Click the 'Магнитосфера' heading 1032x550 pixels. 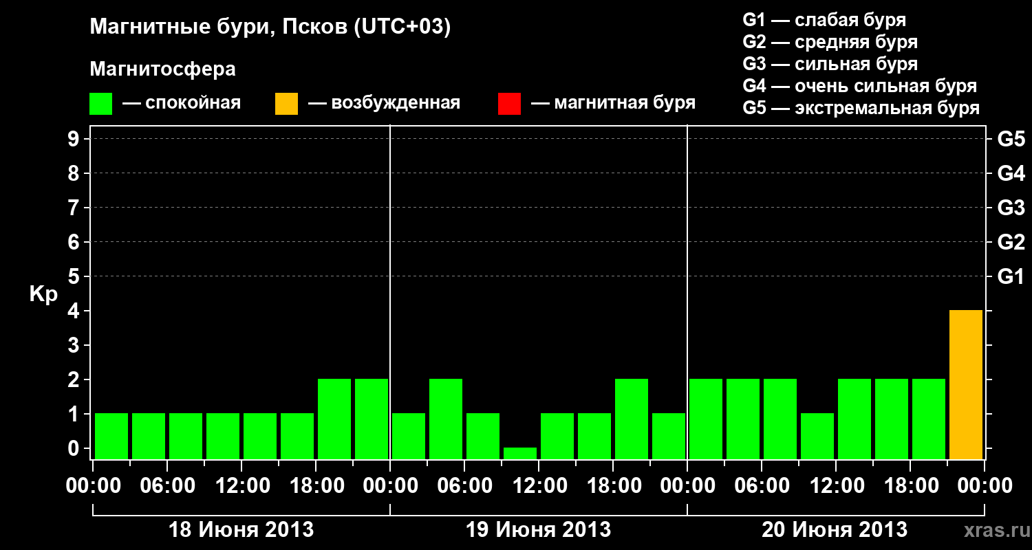click(163, 69)
